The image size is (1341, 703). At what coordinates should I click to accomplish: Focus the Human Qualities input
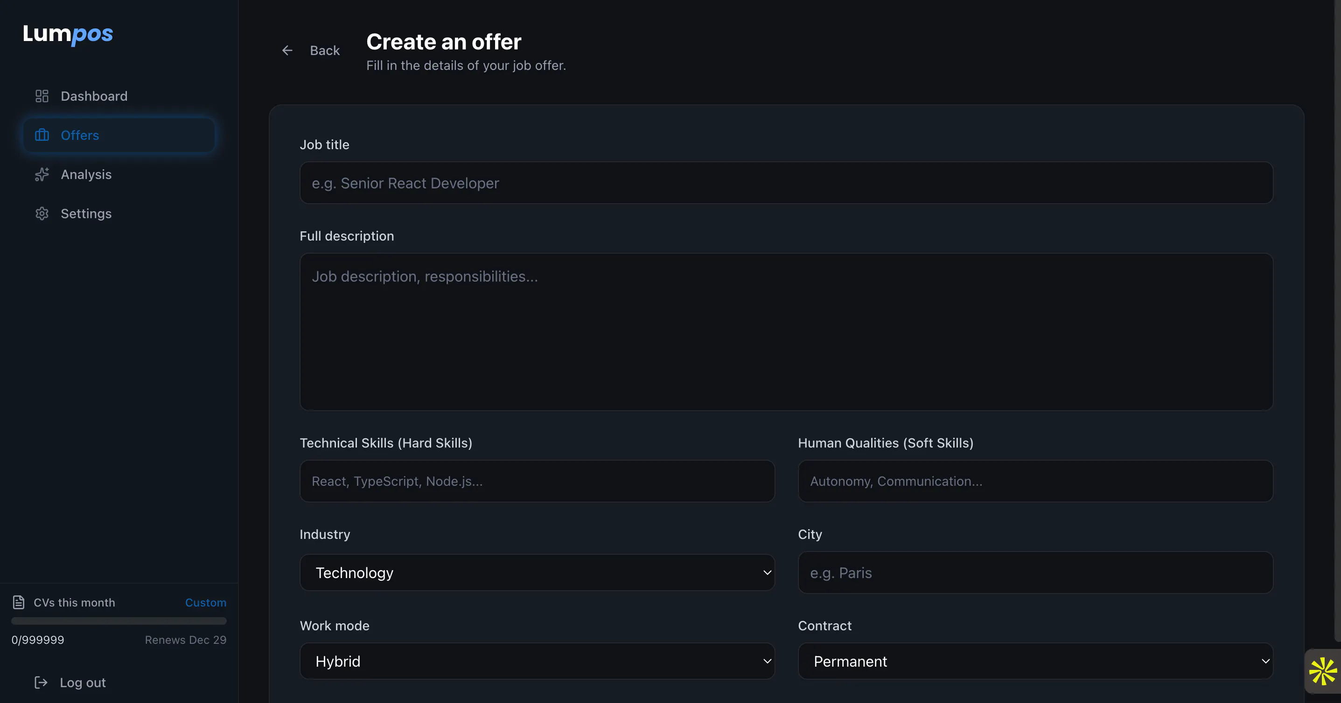tap(1035, 481)
